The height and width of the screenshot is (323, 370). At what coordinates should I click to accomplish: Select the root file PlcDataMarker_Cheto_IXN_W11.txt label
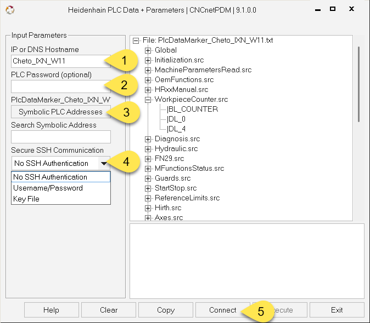pos(208,40)
